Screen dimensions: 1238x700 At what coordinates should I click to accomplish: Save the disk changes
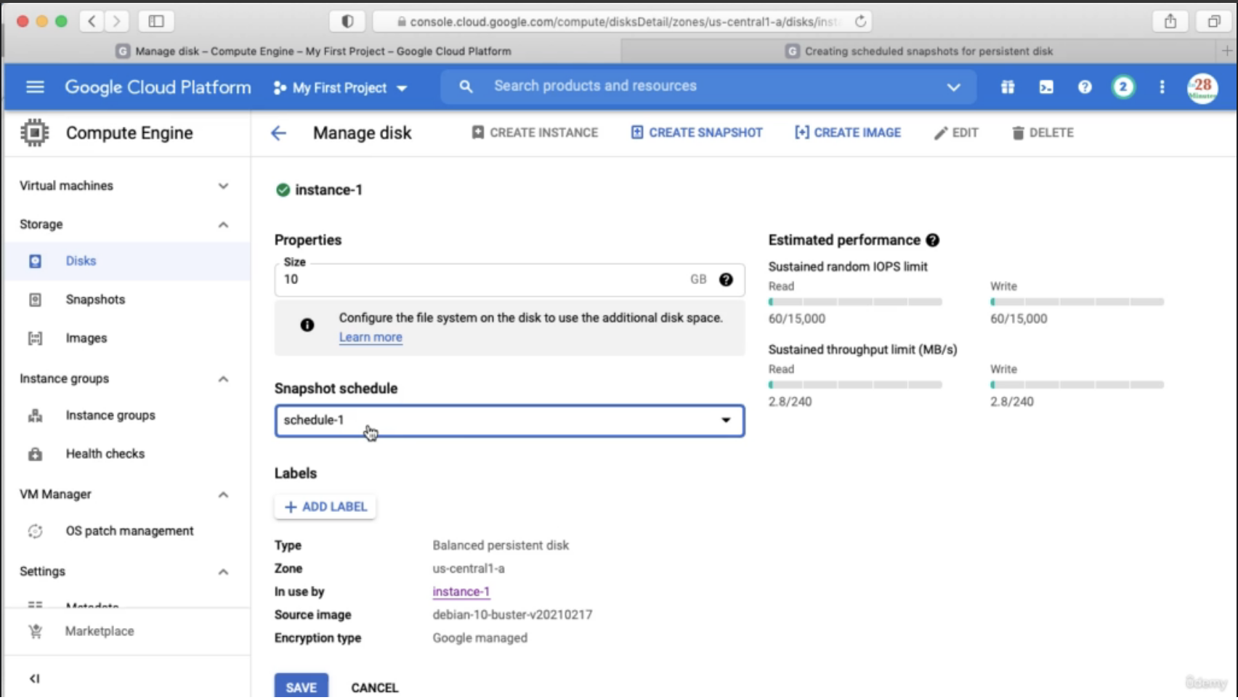click(x=301, y=687)
